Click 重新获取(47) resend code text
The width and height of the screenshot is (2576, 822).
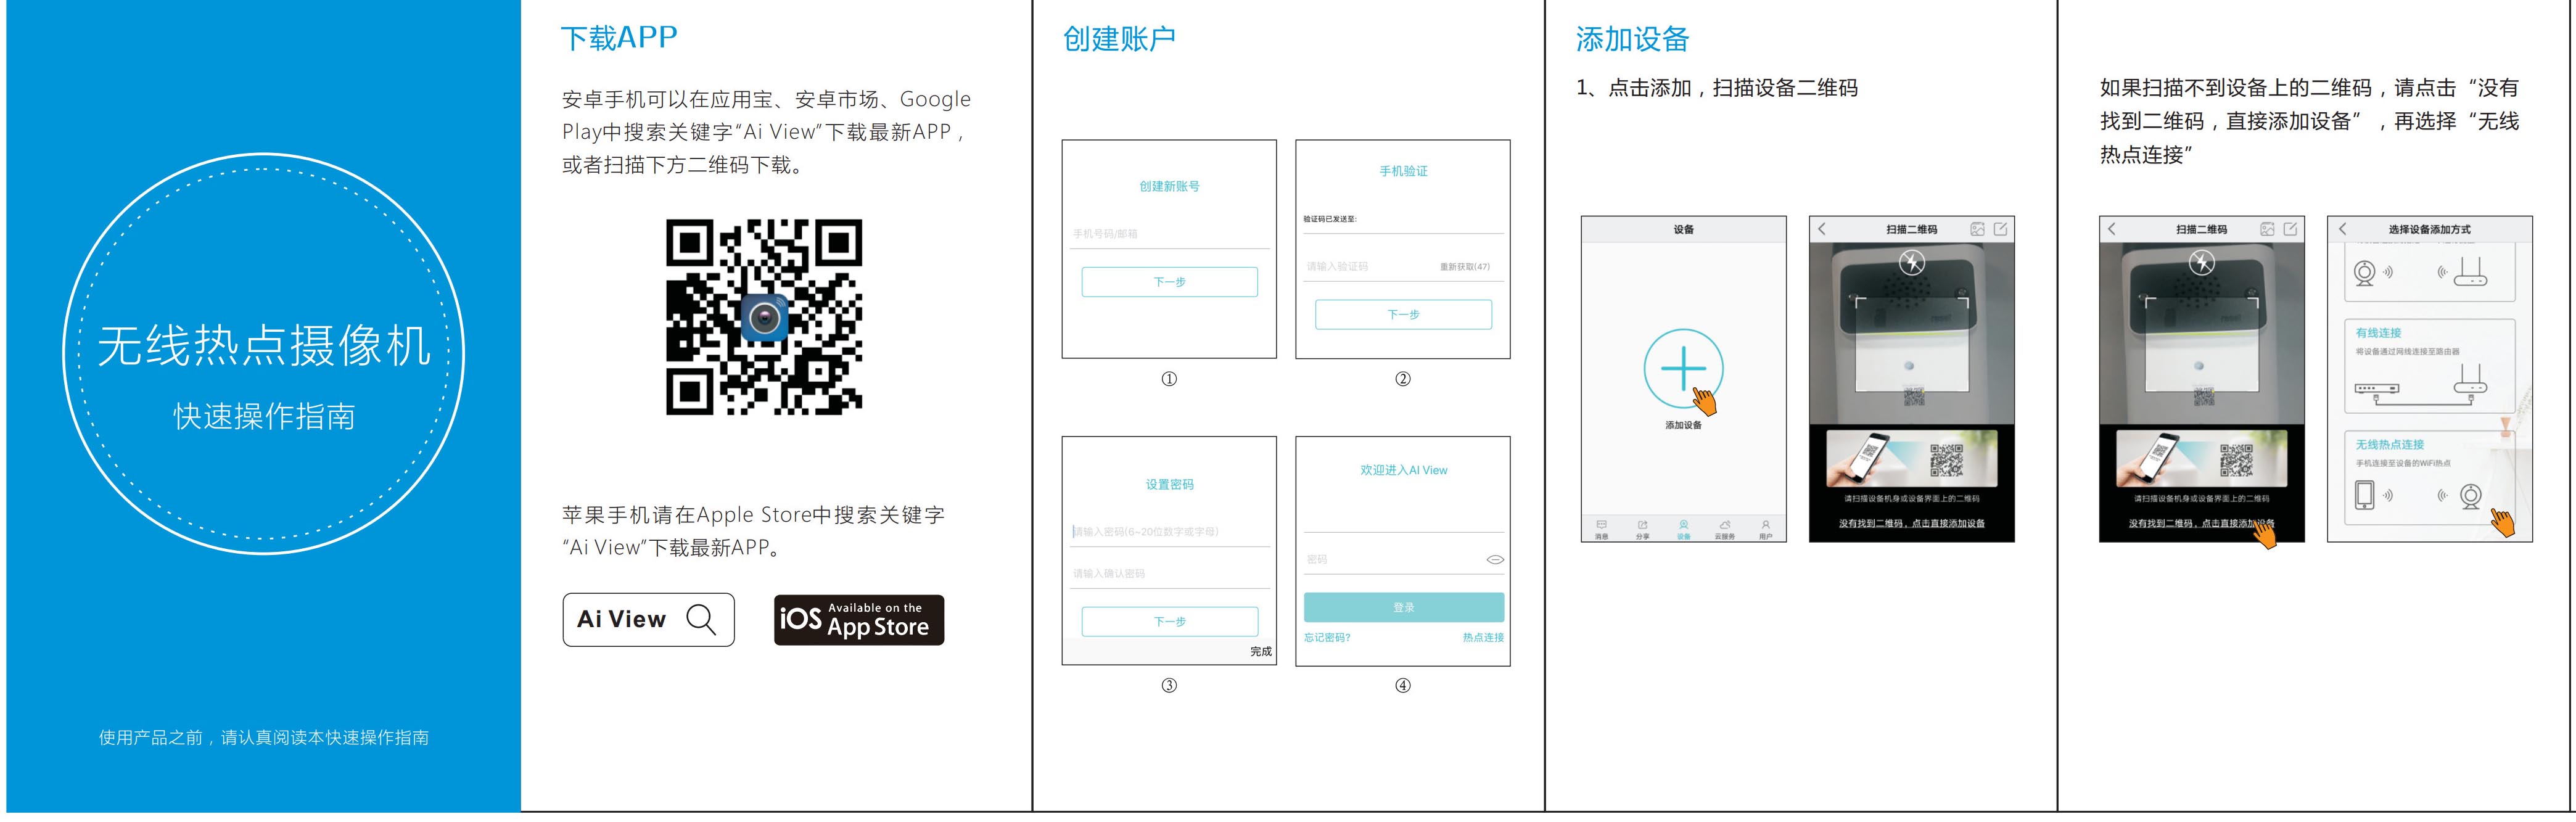pyautogui.click(x=1465, y=267)
